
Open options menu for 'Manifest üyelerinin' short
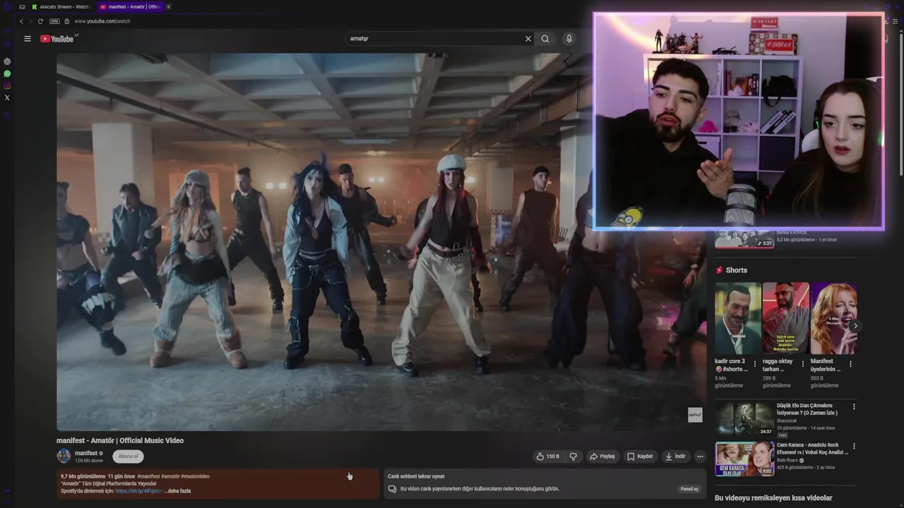click(x=850, y=364)
